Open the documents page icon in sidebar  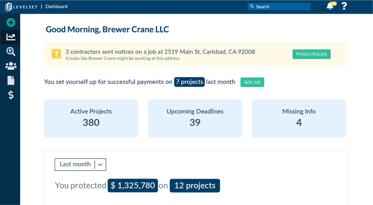[x=11, y=81]
